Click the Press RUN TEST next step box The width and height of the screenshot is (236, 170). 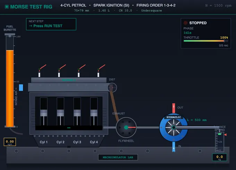(x=51, y=24)
